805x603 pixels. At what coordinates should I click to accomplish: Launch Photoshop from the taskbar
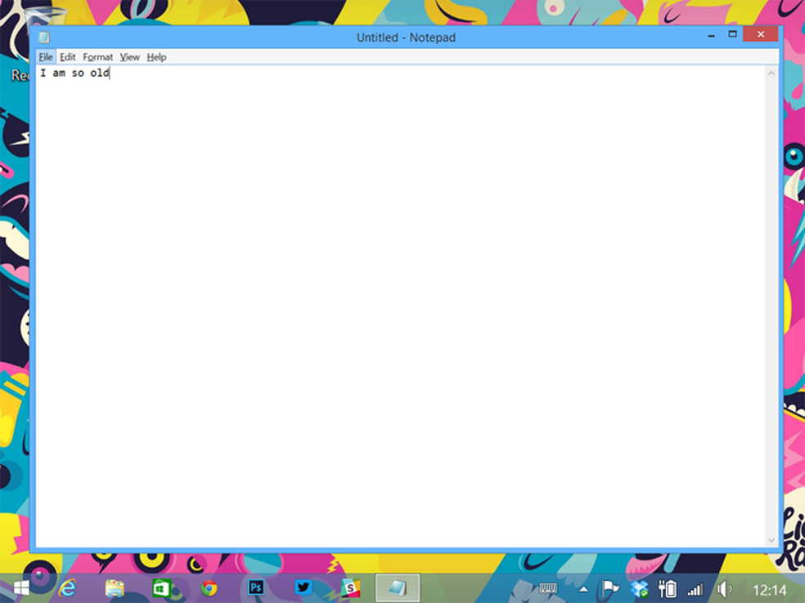(x=255, y=588)
